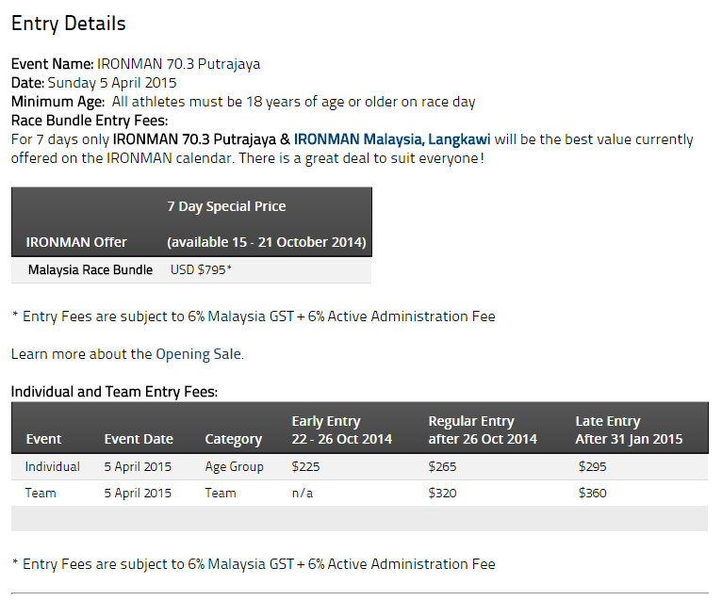Click the Regular Entry column header
This screenshot has width=722, height=600.
pyautogui.click(x=483, y=430)
